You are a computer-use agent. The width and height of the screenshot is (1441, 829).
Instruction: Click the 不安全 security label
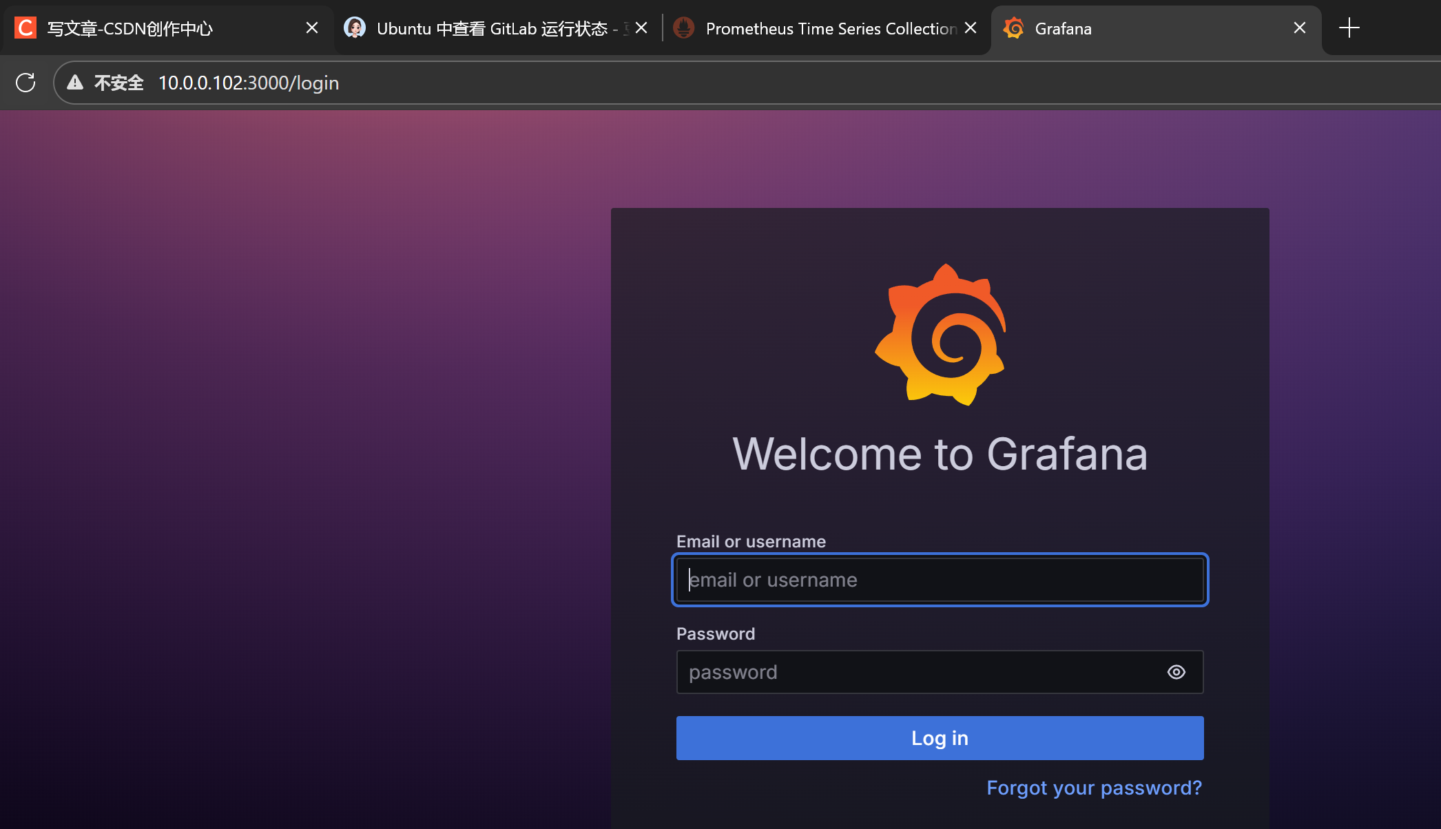pos(118,83)
